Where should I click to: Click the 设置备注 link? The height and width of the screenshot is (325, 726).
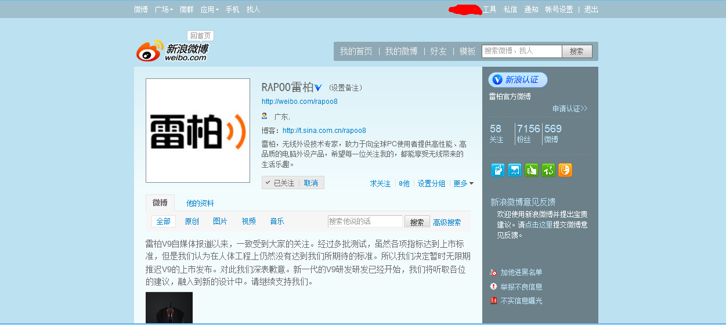(x=345, y=88)
